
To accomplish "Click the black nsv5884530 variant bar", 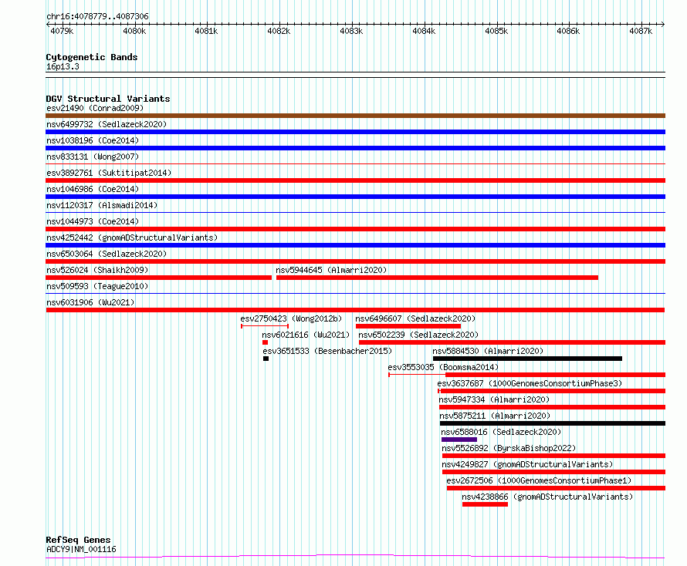I will (527, 359).
